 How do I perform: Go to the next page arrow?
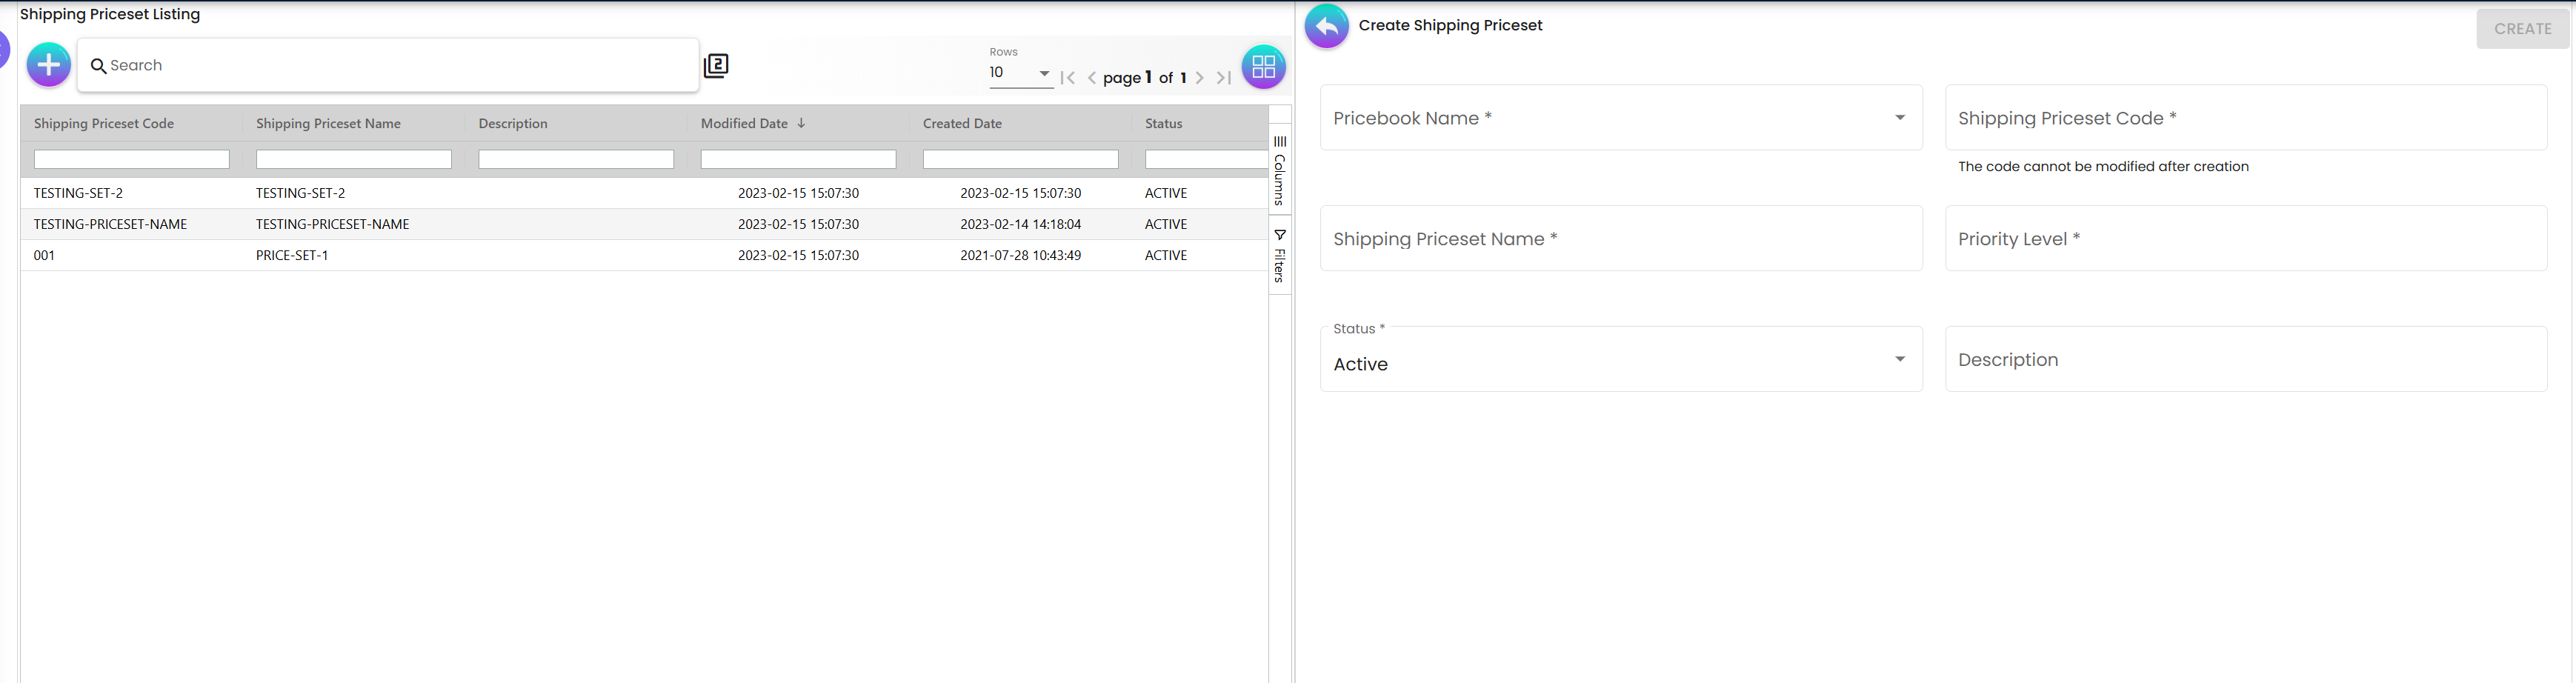(x=1200, y=78)
